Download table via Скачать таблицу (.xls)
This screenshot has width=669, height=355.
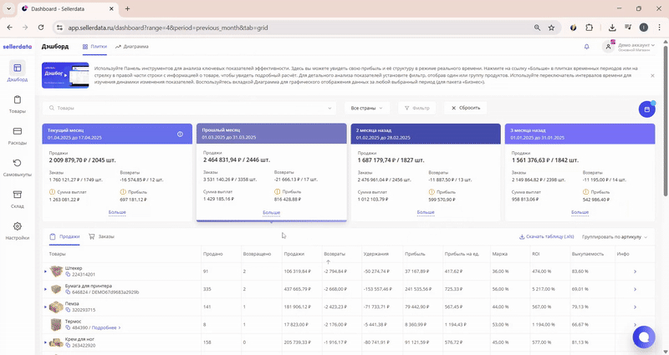point(547,237)
